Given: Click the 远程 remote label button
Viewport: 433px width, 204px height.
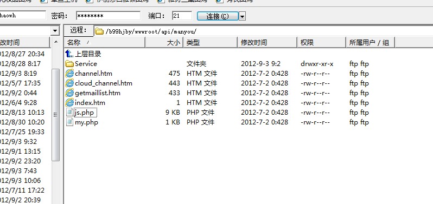Looking at the screenshot, I should (79, 30).
